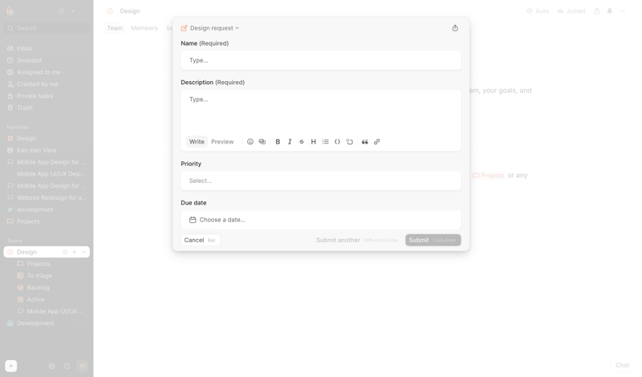
Task: Submit the design request
Action: coord(433,240)
